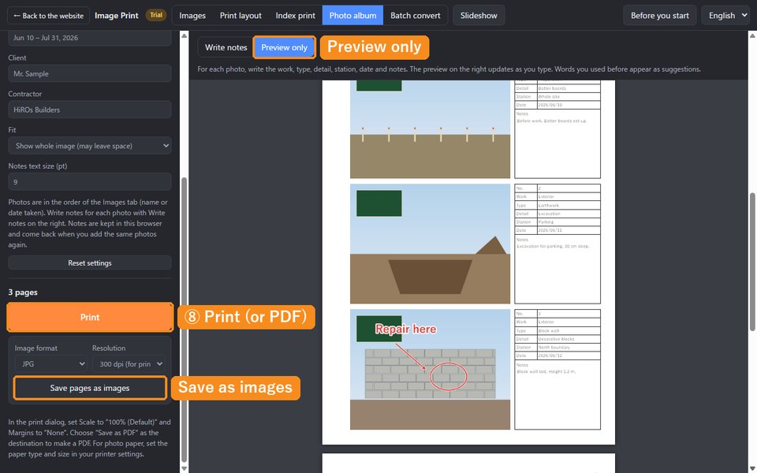Open the Fit dropdown showing whole image
This screenshot has height=473, width=757.
[x=90, y=146]
